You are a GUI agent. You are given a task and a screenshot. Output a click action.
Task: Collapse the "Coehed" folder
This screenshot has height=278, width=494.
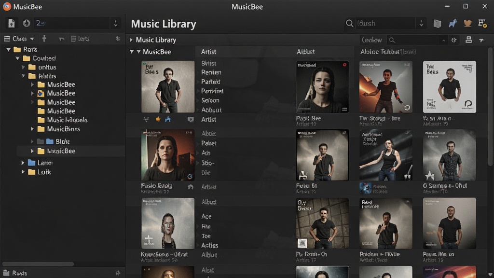[18, 58]
